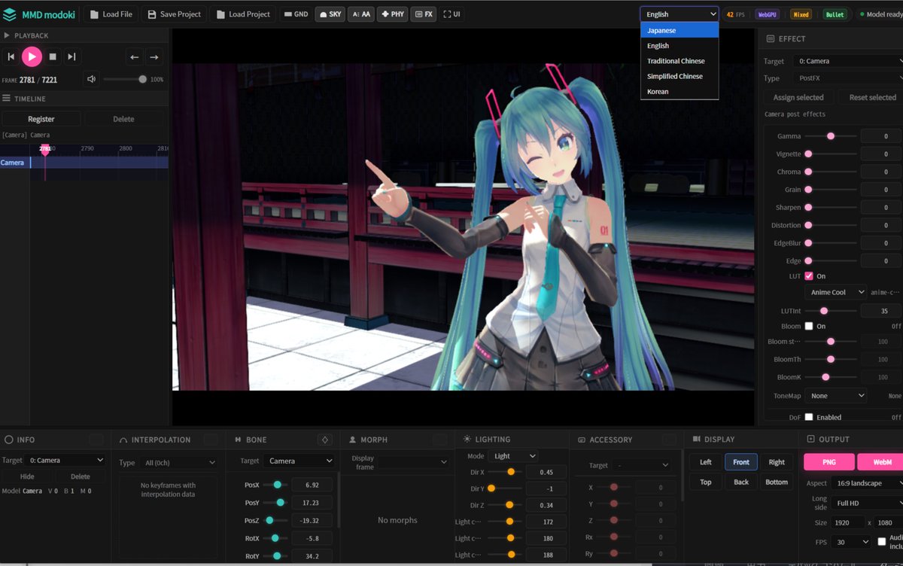Open the Bone Target dropdown showing Camera
This screenshot has height=566, width=903.
coord(299,461)
